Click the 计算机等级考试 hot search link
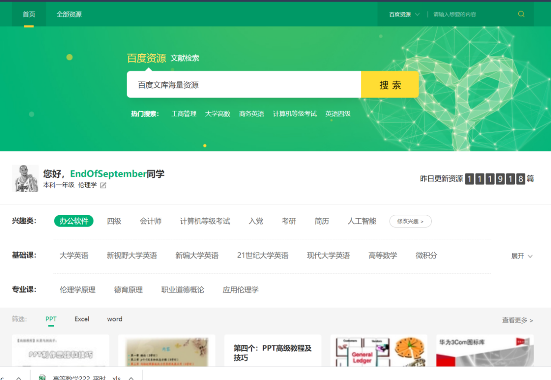Image resolution: width=551 pixels, height=380 pixels. [x=294, y=114]
